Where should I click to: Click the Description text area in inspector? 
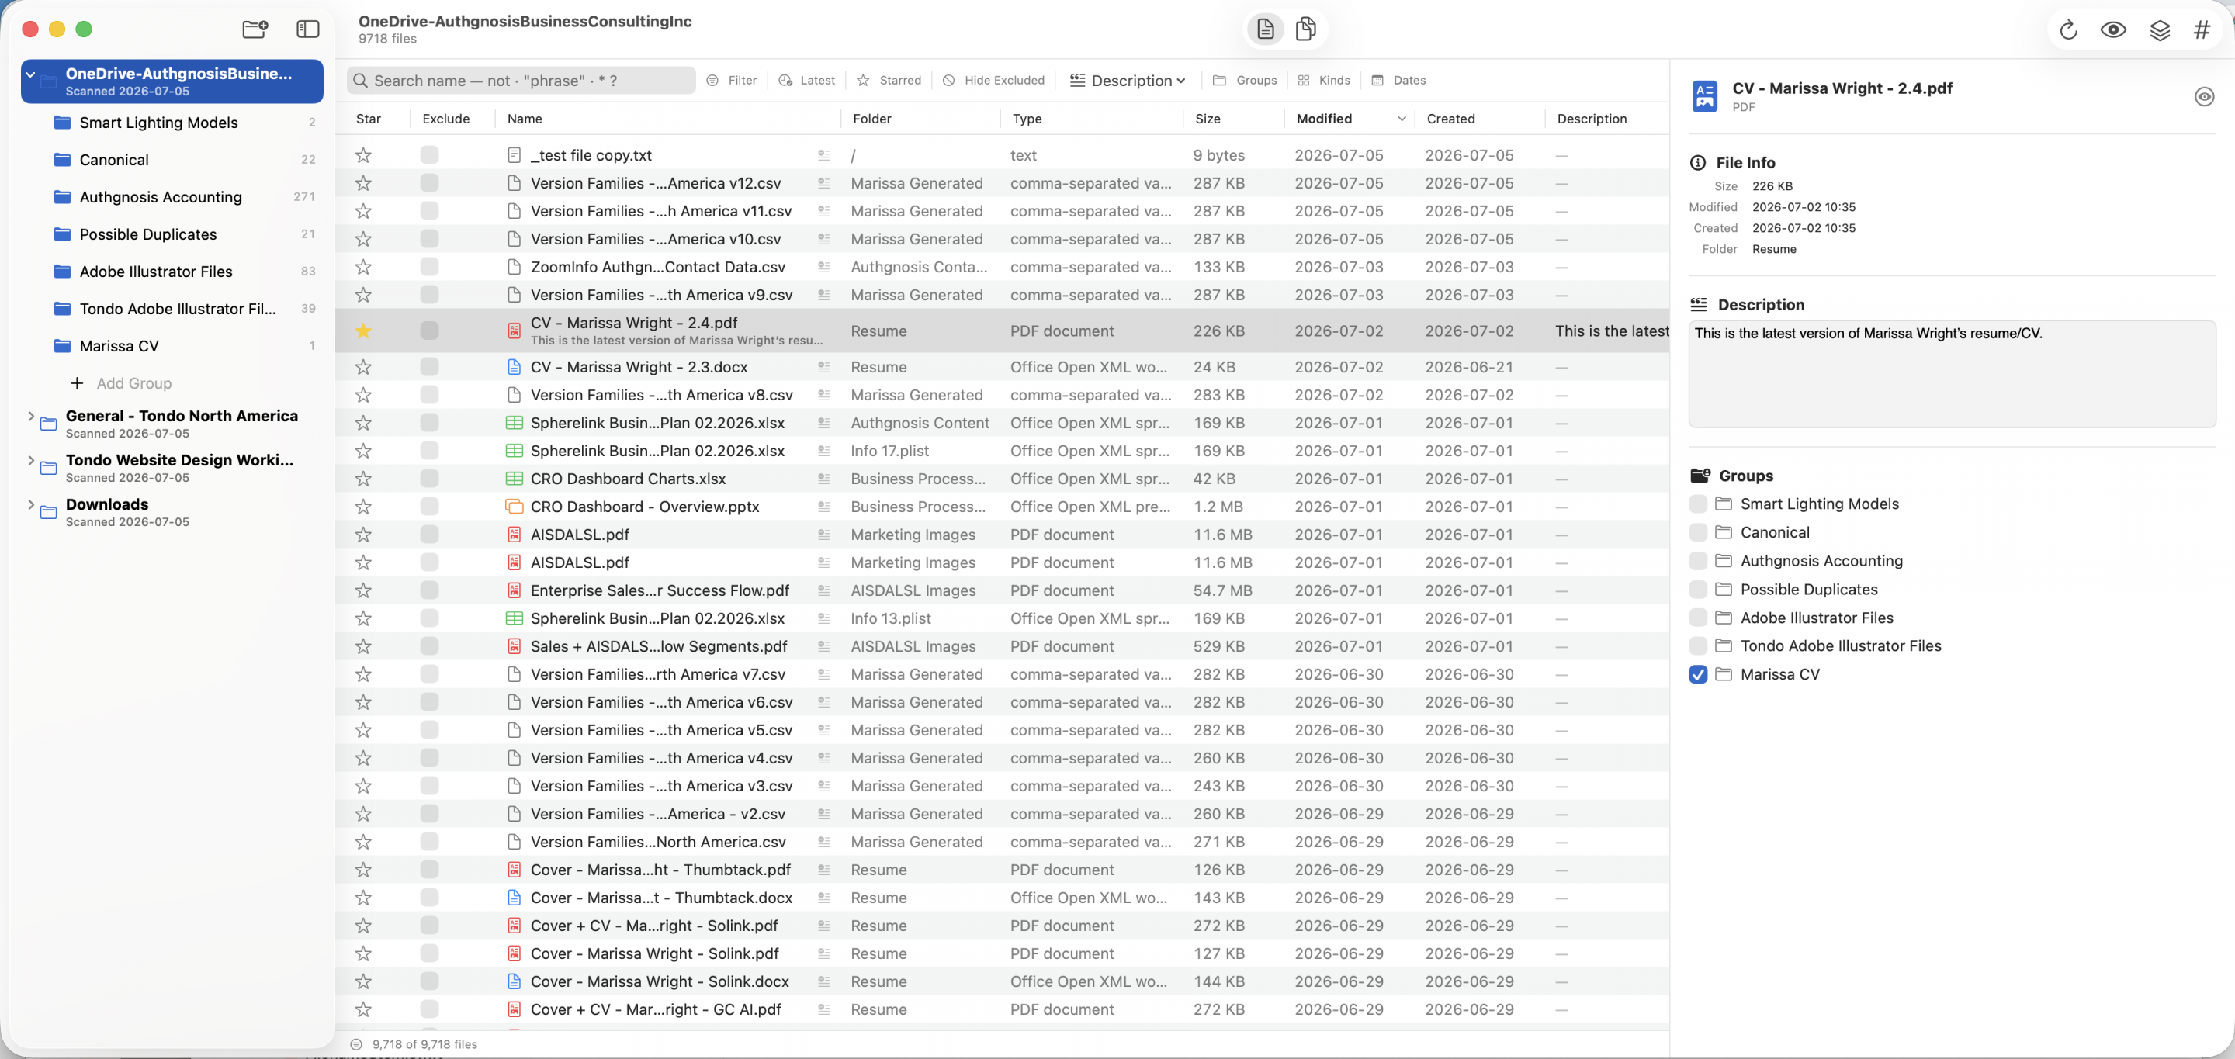[1953, 374]
